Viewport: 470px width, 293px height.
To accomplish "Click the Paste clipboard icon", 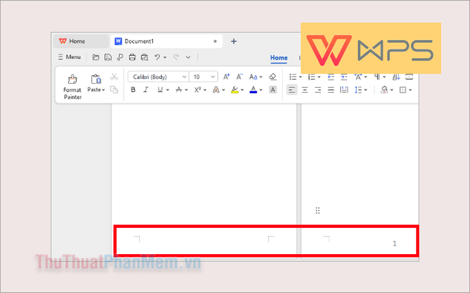I will click(x=95, y=79).
